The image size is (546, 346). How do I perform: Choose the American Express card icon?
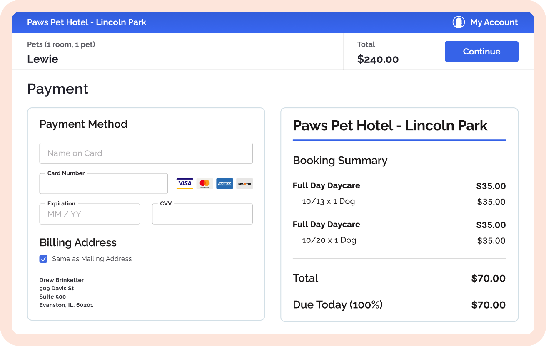(x=224, y=184)
